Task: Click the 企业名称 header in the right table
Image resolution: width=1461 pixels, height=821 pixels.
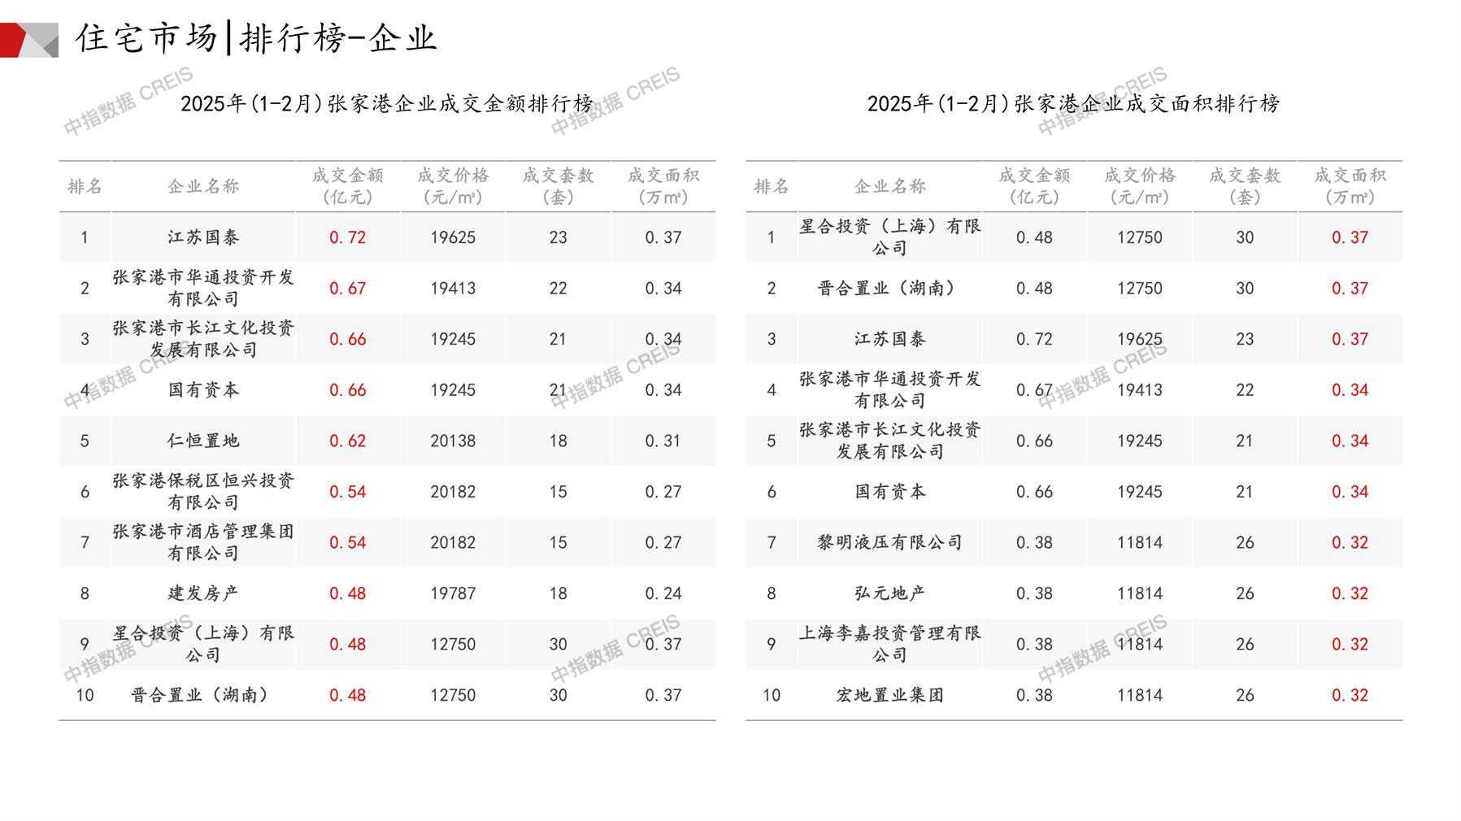Action: (x=889, y=186)
